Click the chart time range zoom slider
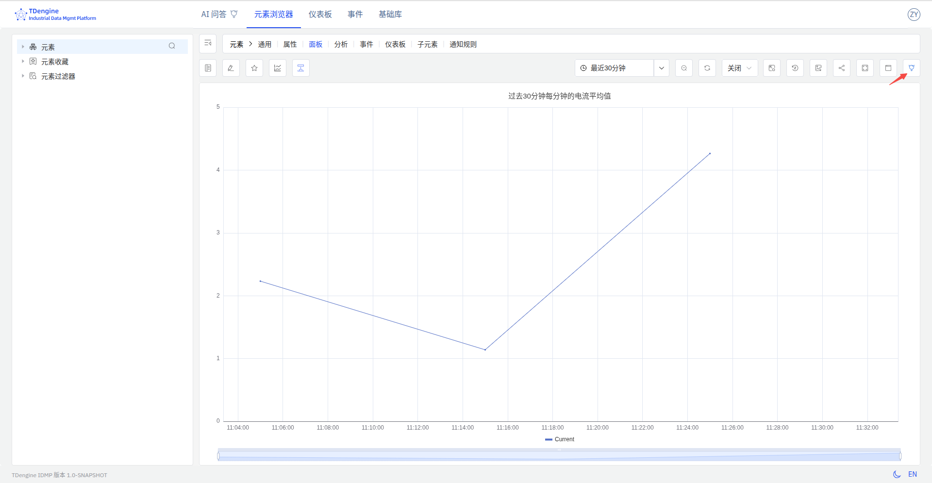The width and height of the screenshot is (932, 483). (x=559, y=456)
